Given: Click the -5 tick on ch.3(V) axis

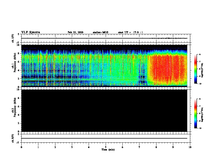Looking at the screenshot, I should pyautogui.click(x=18, y=143).
